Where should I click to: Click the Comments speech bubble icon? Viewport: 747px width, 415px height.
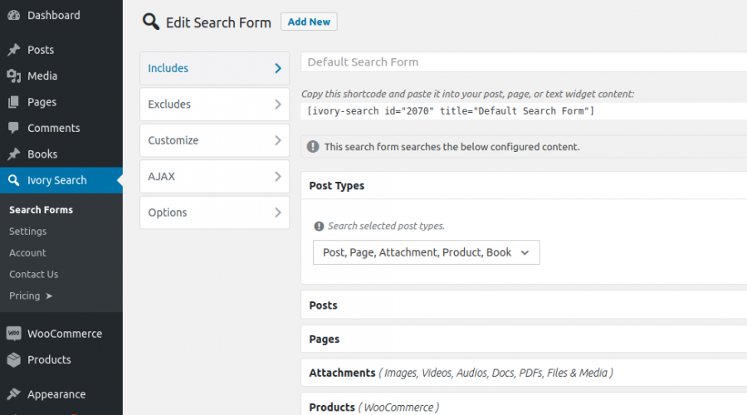tap(14, 128)
